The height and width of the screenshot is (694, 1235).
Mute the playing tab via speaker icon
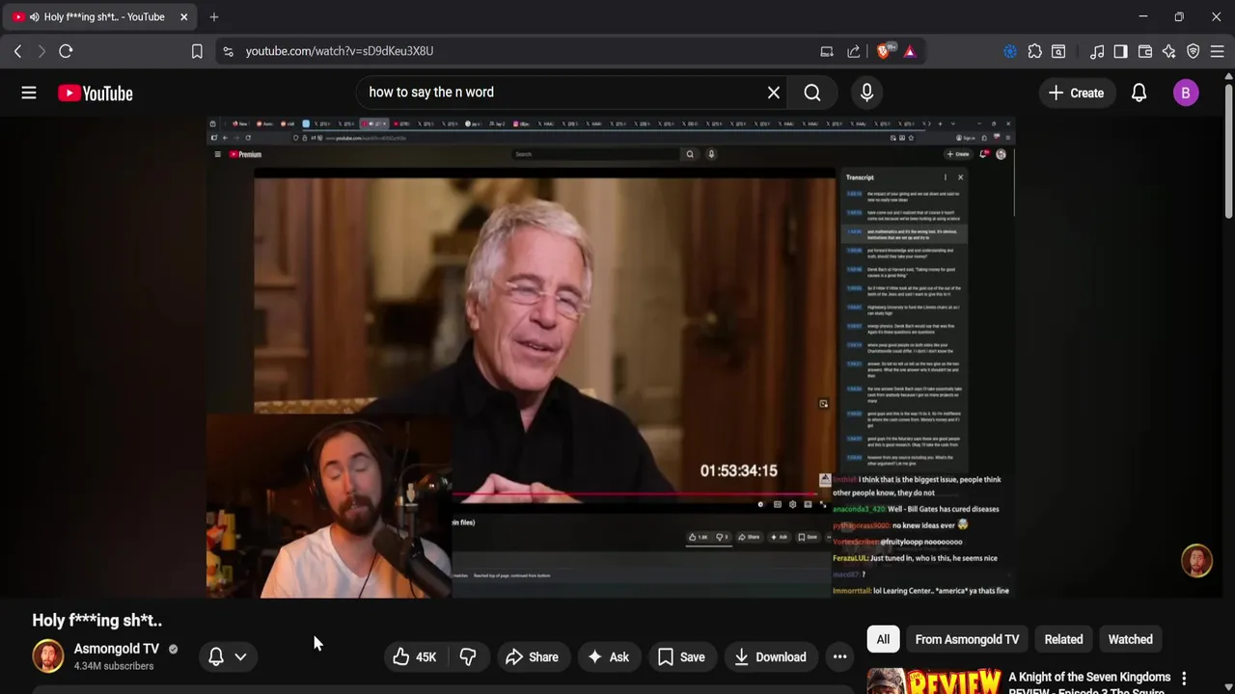[35, 17]
